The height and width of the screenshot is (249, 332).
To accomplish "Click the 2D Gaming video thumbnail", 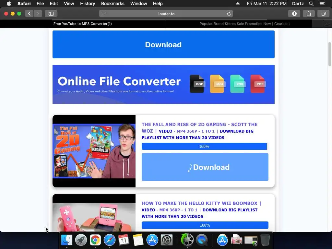I will pyautogui.click(x=94, y=151).
